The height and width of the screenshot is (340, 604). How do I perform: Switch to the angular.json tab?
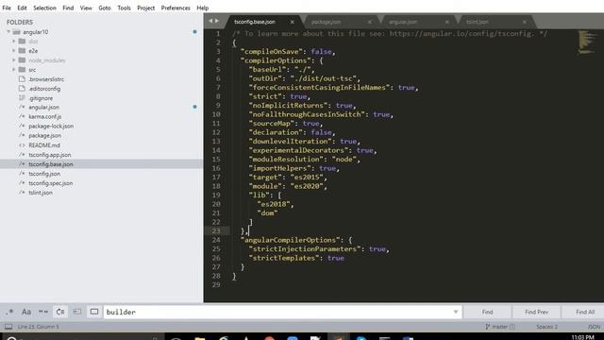point(403,22)
